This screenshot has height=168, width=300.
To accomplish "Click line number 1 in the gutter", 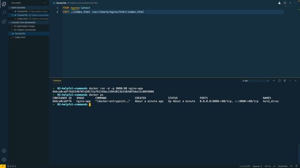I will pos(57,8).
